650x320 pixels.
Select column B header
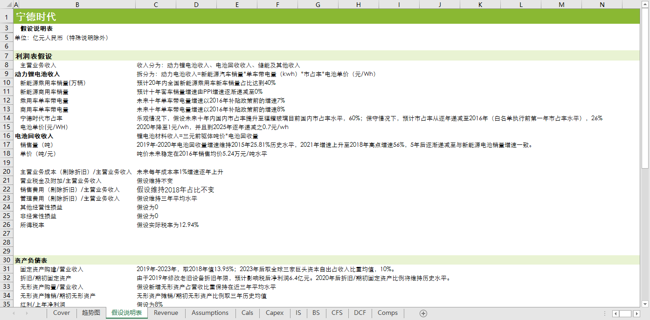[77, 4]
